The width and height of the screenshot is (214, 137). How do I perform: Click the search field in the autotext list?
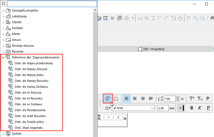(52, 4)
